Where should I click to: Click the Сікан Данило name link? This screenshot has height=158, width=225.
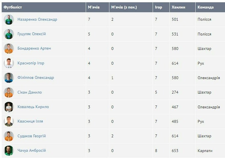[x=29, y=92]
